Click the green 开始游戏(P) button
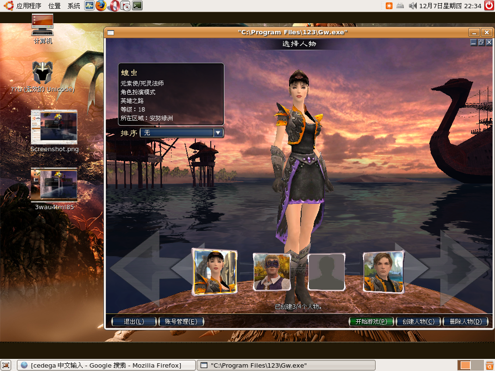495x371 pixels. coord(371,321)
